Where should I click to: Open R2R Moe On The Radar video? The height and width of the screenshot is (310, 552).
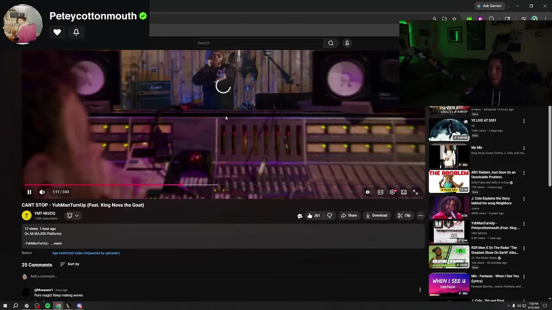448,257
